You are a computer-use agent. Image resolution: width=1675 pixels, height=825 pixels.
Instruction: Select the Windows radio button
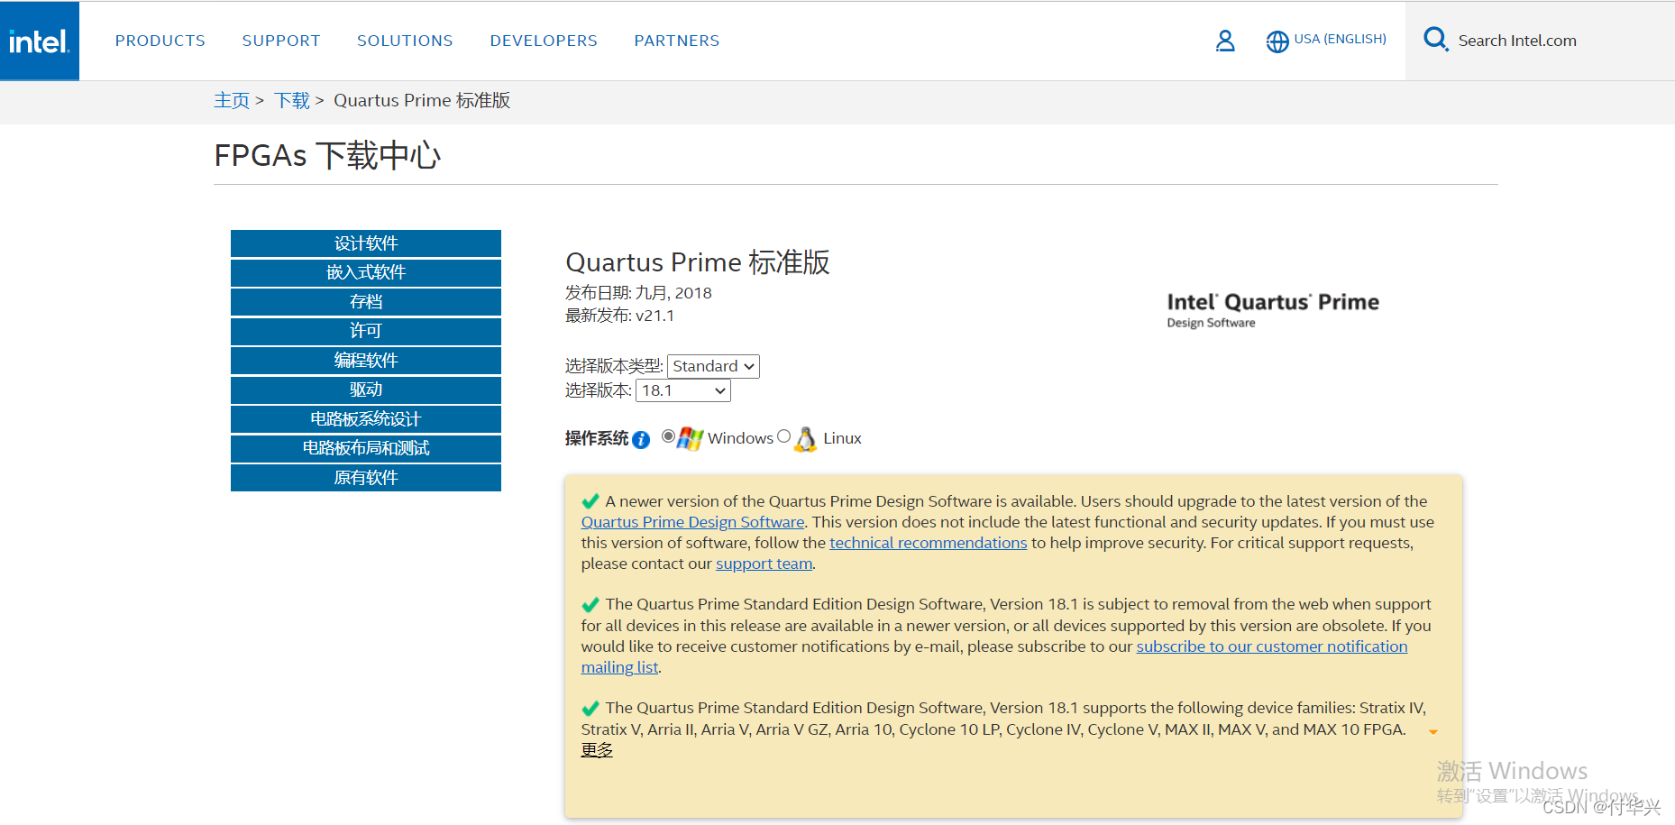pos(668,436)
